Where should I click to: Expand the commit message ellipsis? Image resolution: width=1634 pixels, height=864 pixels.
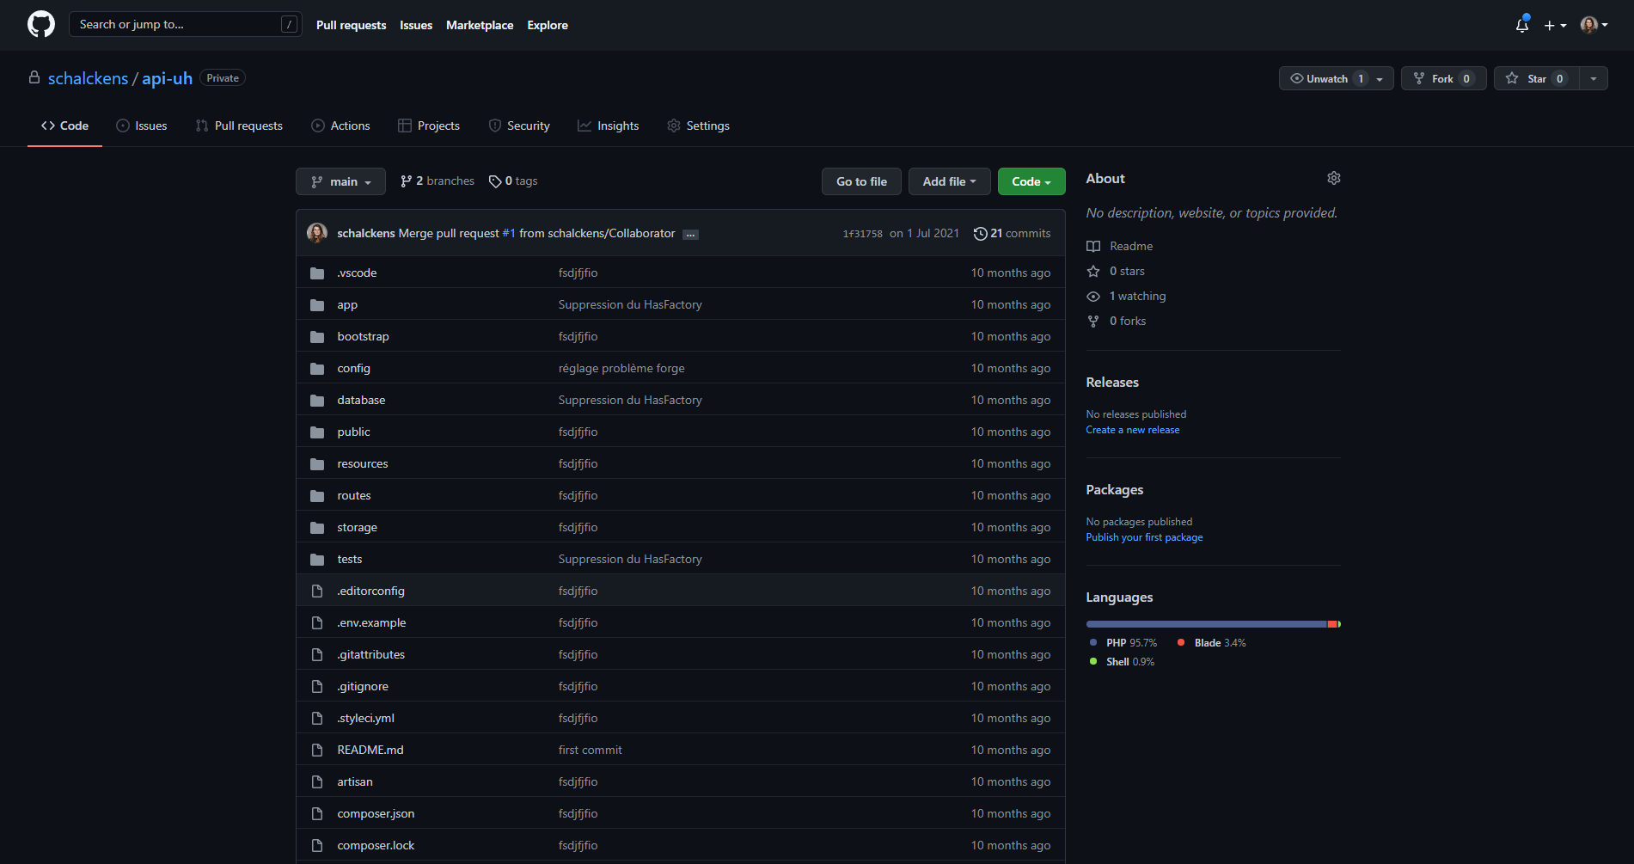pos(690,234)
